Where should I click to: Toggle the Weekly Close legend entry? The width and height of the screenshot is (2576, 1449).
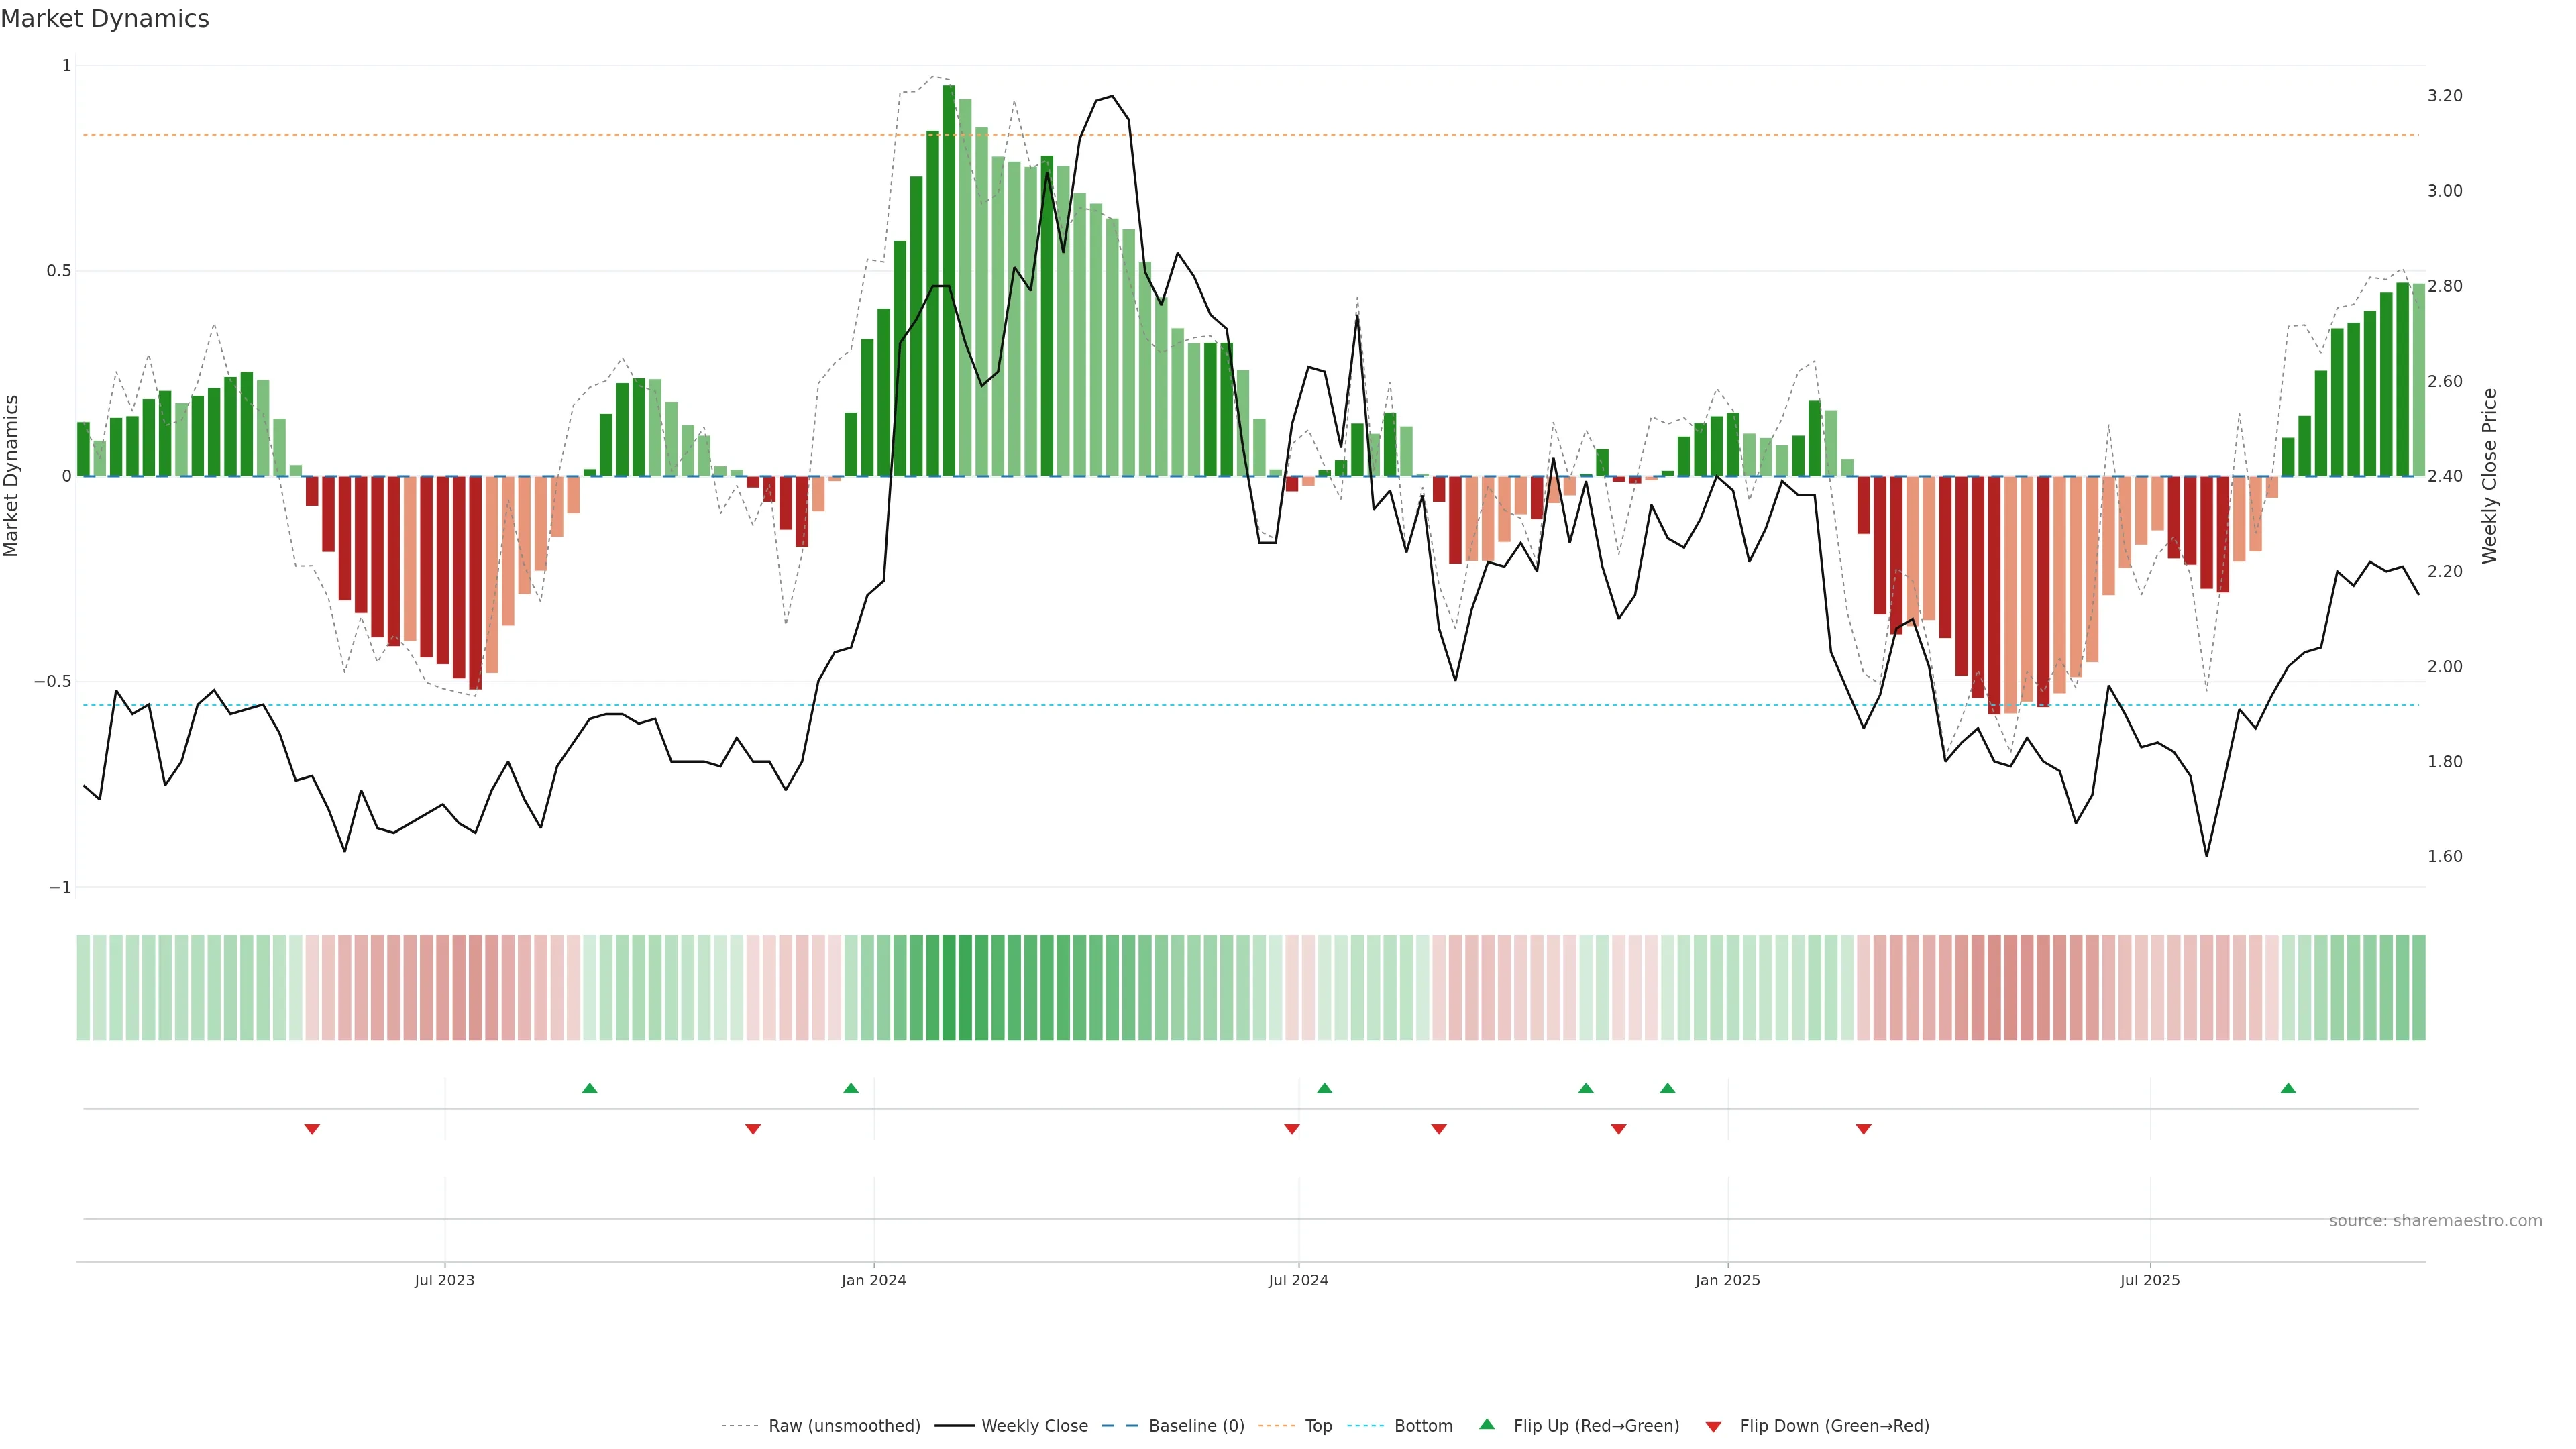[x=1034, y=1426]
